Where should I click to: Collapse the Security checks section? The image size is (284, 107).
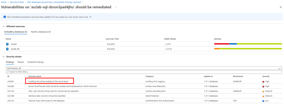click(3, 57)
